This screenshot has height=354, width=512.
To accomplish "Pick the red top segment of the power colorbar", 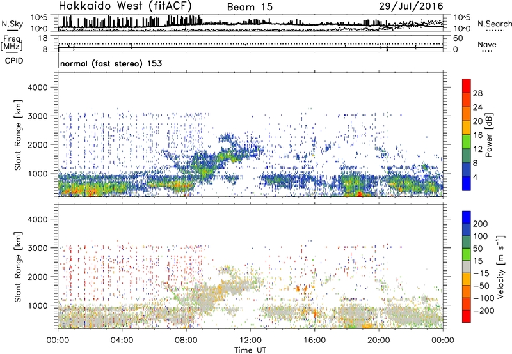I will tap(467, 86).
